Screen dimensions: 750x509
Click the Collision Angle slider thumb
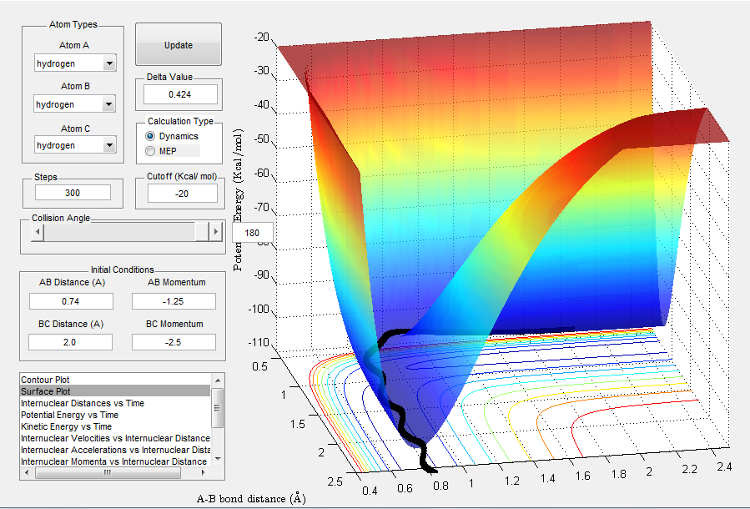pyautogui.click(x=202, y=232)
